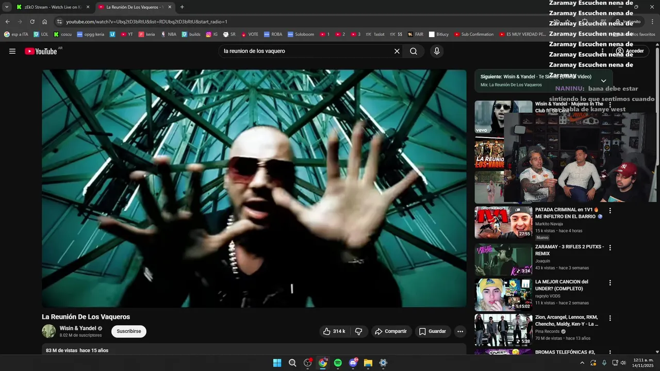Screen dimensions: 660x371
Task: Open the opgg keria bookmark
Action: pyautogui.click(x=91, y=35)
